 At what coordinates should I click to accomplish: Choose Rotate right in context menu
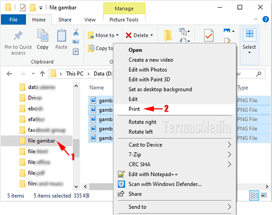click(x=143, y=122)
